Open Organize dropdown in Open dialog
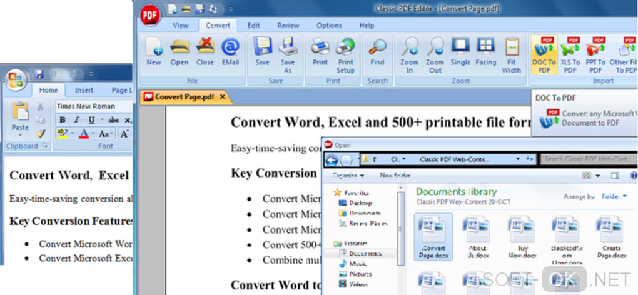Viewport: 638px width, 295px height. 348,176
